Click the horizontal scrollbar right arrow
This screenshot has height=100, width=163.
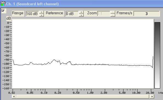(x=152, y=96)
